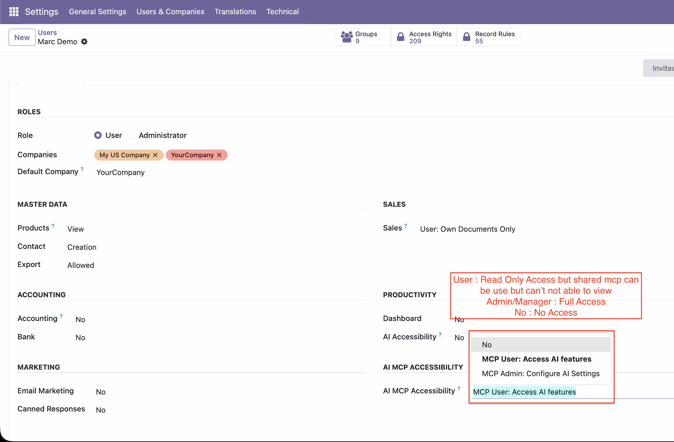674x442 pixels.
Task: Click the AI MCP ACCESSIBILITY section heading
Action: pyautogui.click(x=423, y=367)
